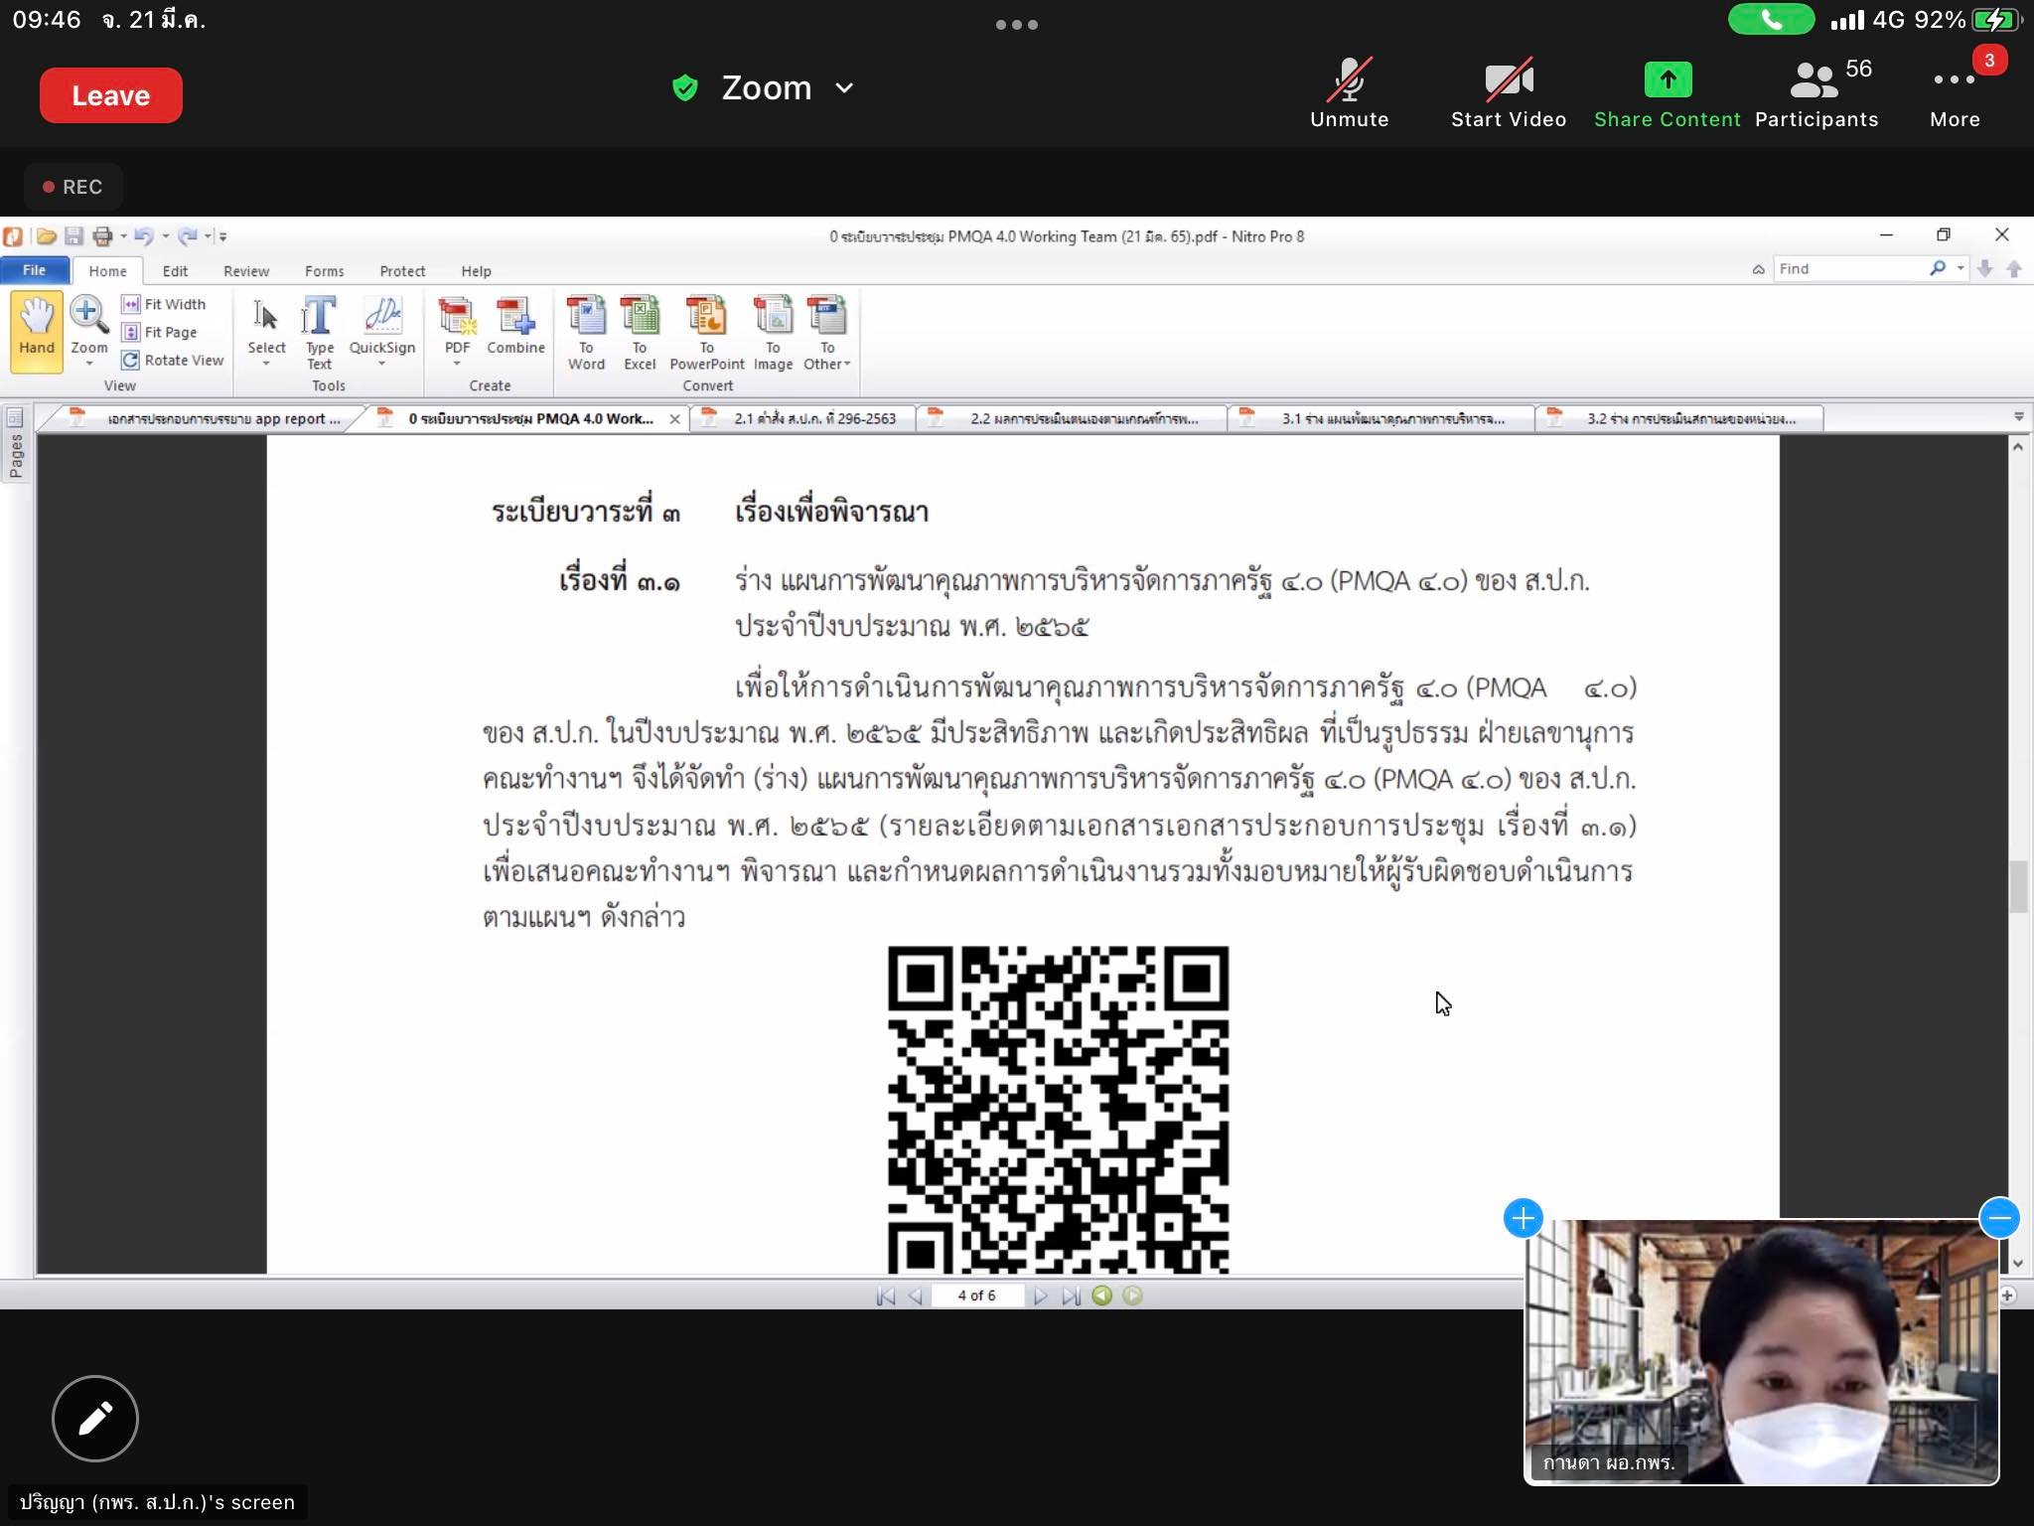The height and width of the screenshot is (1526, 2034).
Task: Expand Zoom meeting info chevron
Action: [x=844, y=88]
